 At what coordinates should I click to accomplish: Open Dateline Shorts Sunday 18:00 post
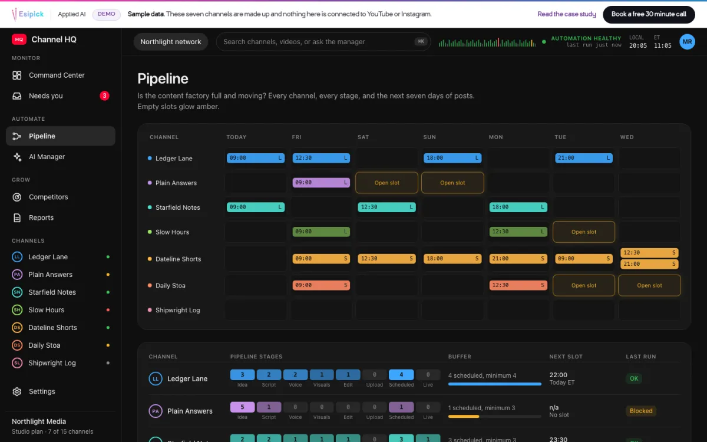(452, 259)
